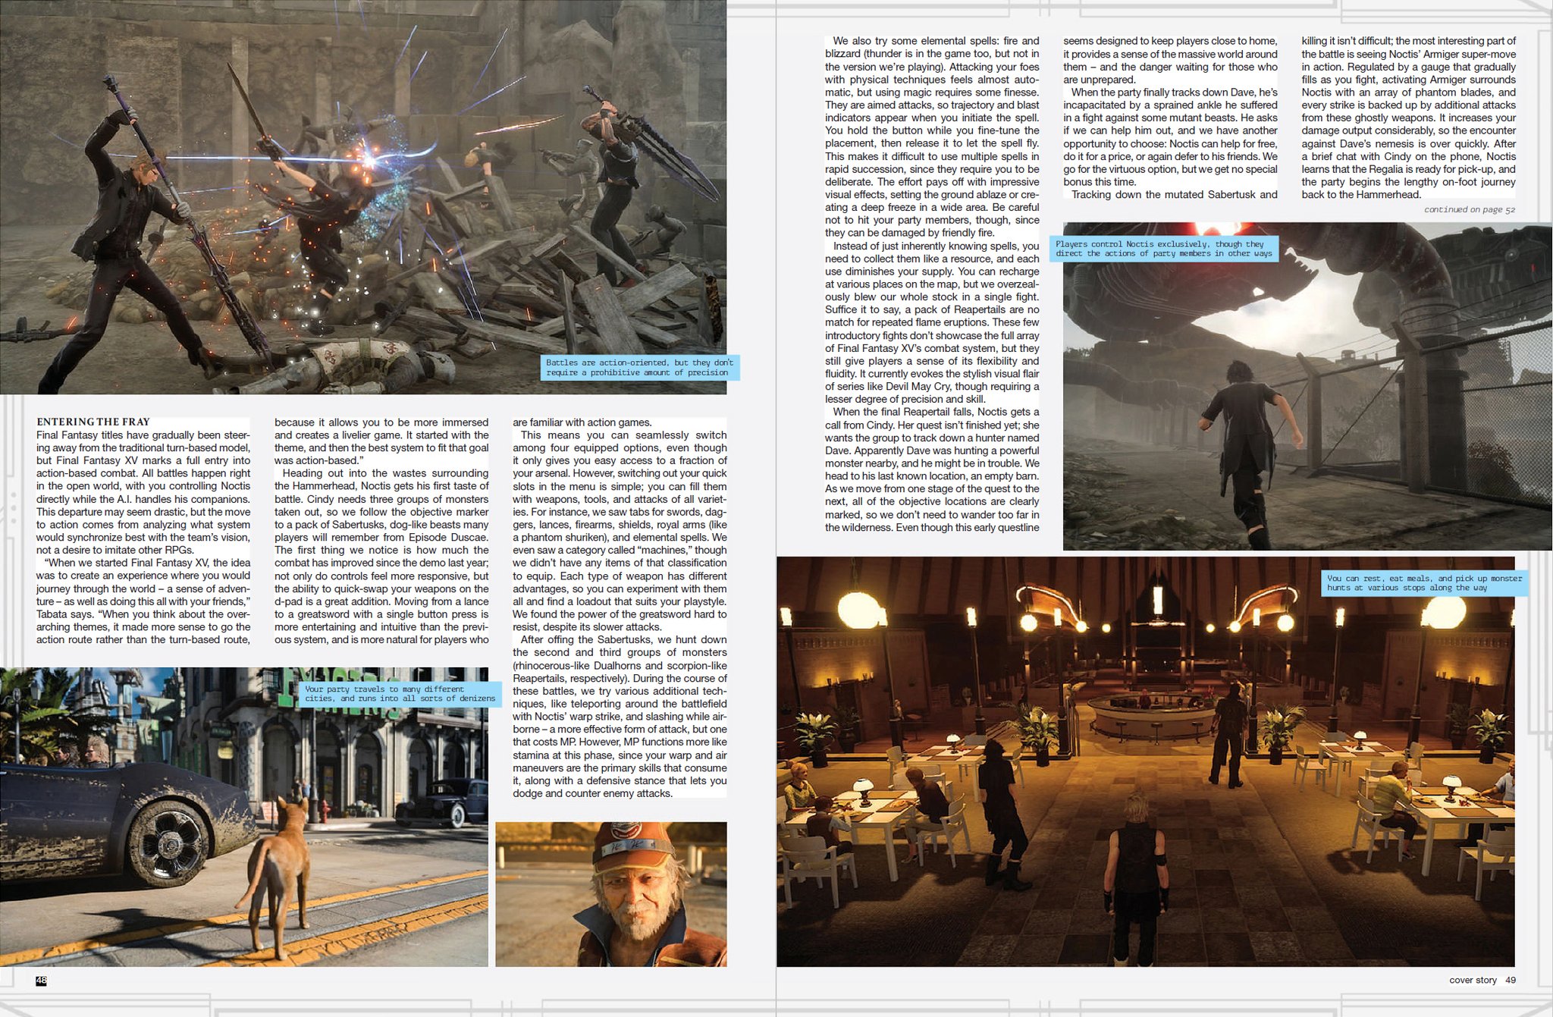The image size is (1553, 1017).
Task: Click the paragraph starting "When the party finally tracks down Dave"
Action: [1170, 137]
